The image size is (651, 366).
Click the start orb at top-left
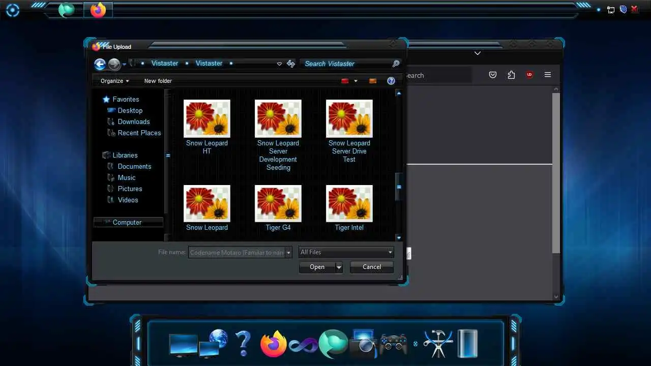pos(13,10)
